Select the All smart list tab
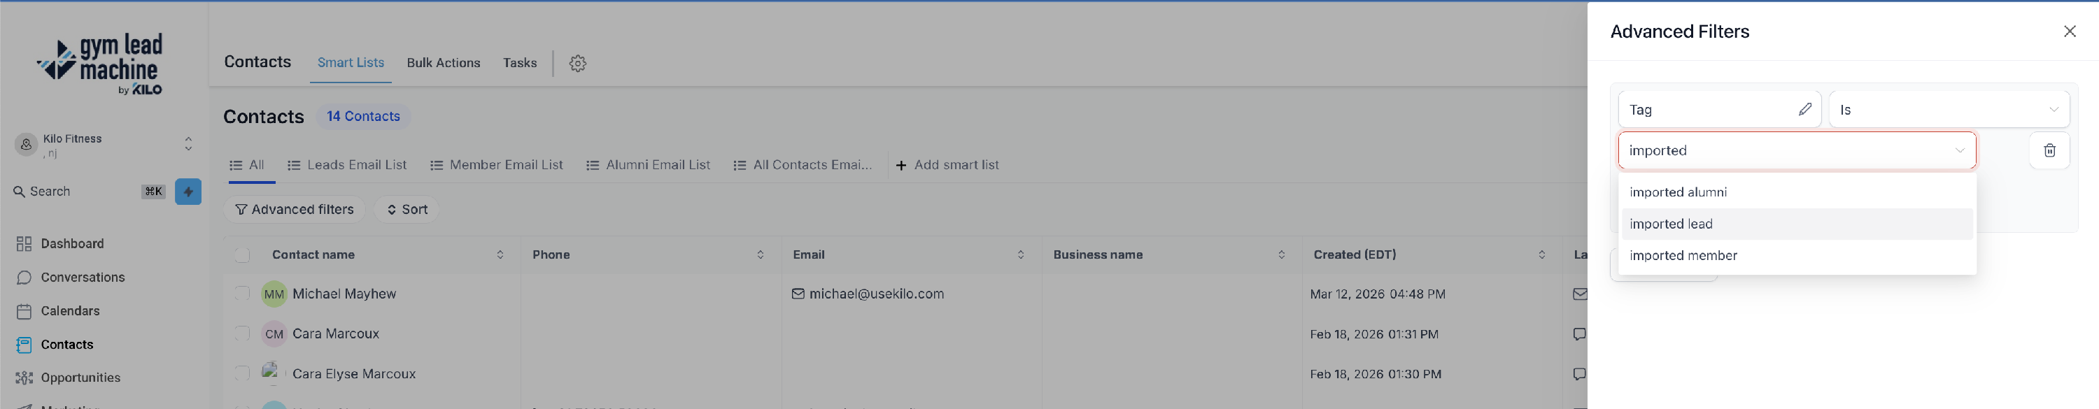 247,166
